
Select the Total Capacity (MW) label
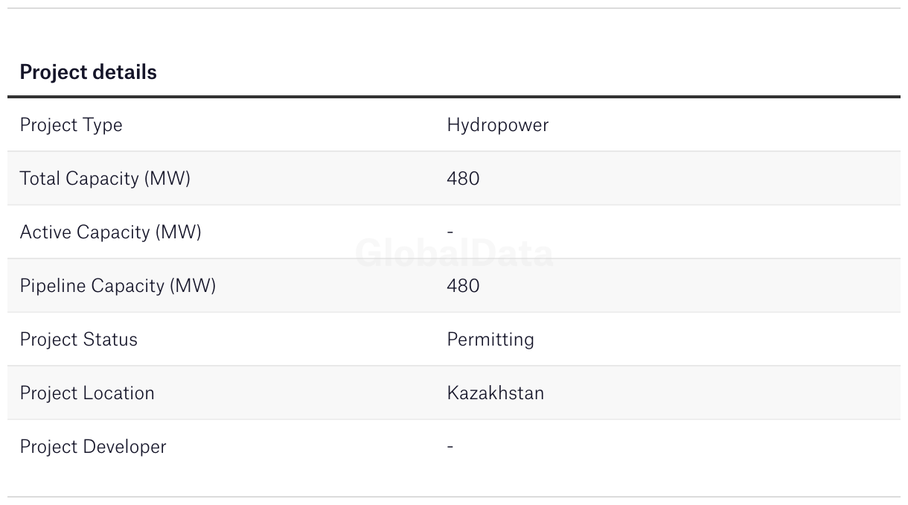[105, 178]
